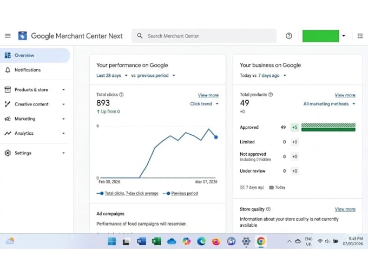Open the hamburger main menu
Image resolution: width=368 pixels, height=276 pixels.
click(8, 36)
